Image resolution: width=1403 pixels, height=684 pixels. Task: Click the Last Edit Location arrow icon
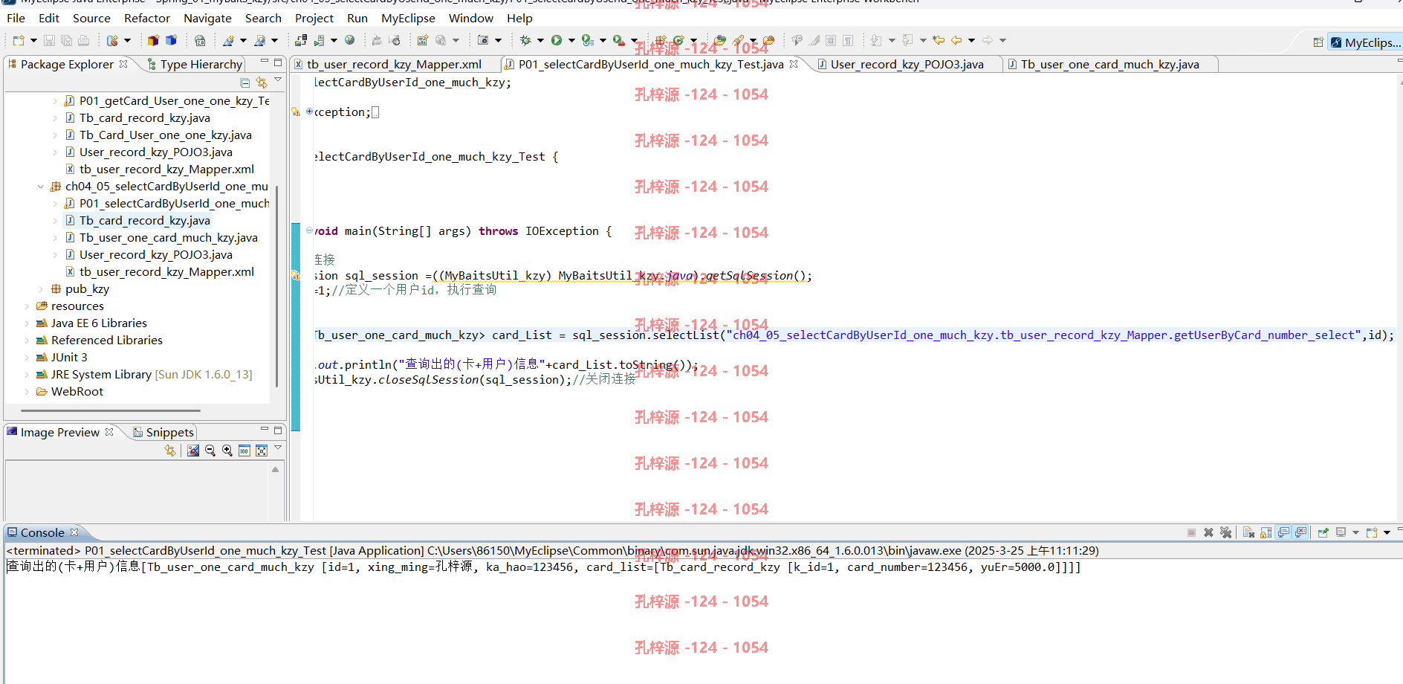[939, 40]
